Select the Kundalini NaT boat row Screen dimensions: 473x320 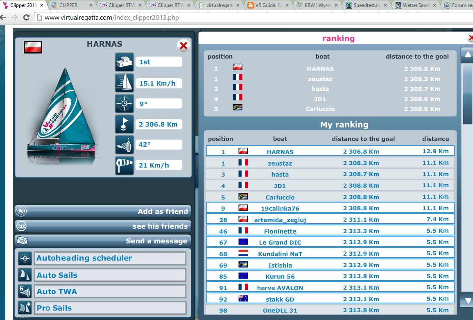[330, 254]
